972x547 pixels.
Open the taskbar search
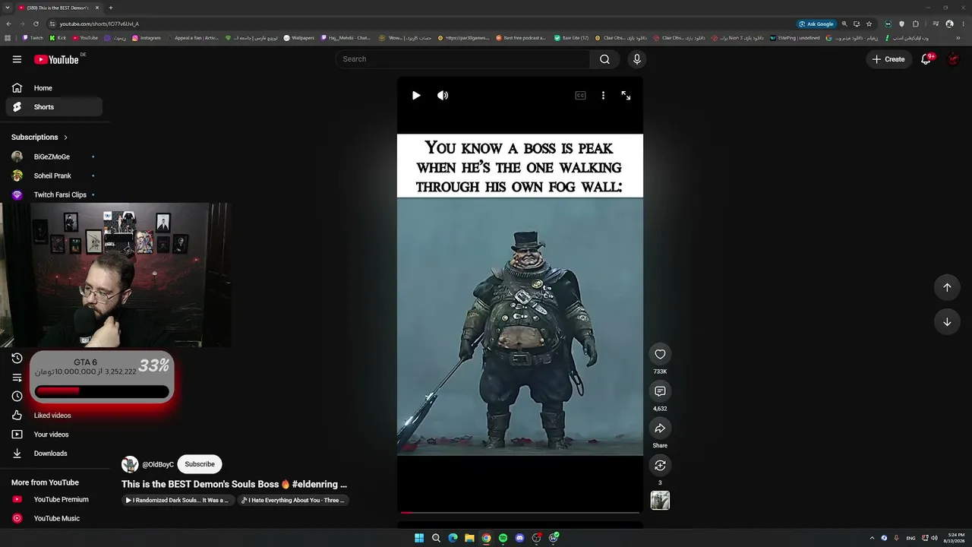[x=436, y=538]
